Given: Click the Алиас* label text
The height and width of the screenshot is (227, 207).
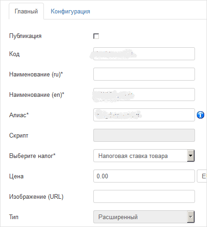Looking at the screenshot, I should click(x=19, y=115).
